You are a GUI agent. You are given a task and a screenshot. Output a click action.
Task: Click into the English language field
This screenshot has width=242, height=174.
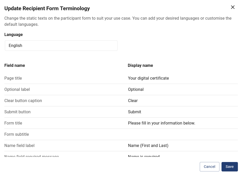coord(61,45)
